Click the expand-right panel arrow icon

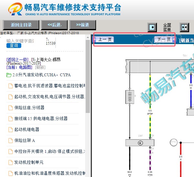(152, 27)
